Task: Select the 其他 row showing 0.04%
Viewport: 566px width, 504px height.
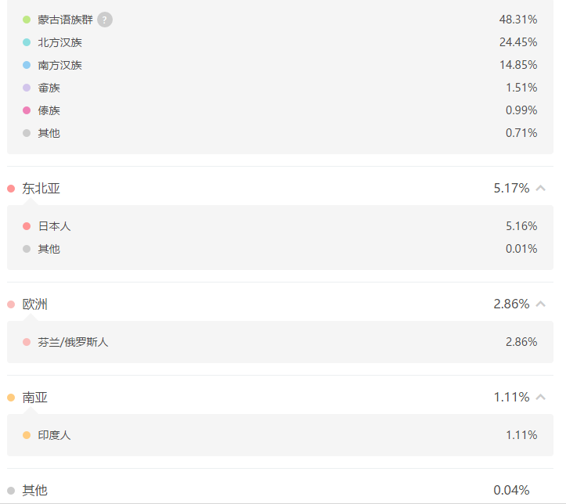Action: pos(280,490)
